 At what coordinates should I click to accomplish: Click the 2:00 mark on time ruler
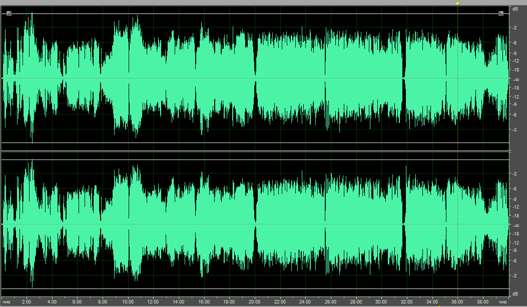(x=27, y=302)
